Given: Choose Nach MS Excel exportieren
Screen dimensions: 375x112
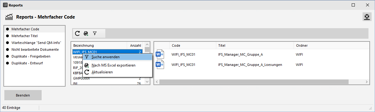Looking at the screenshot, I should pyautogui.click(x=117, y=65).
